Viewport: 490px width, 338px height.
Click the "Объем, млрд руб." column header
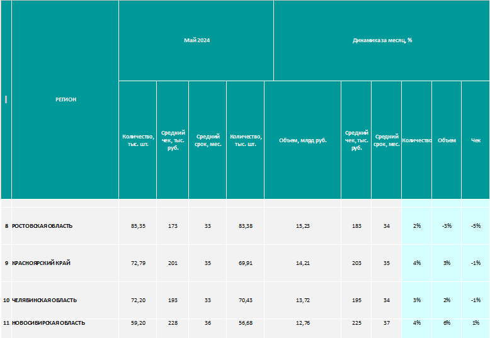point(302,140)
